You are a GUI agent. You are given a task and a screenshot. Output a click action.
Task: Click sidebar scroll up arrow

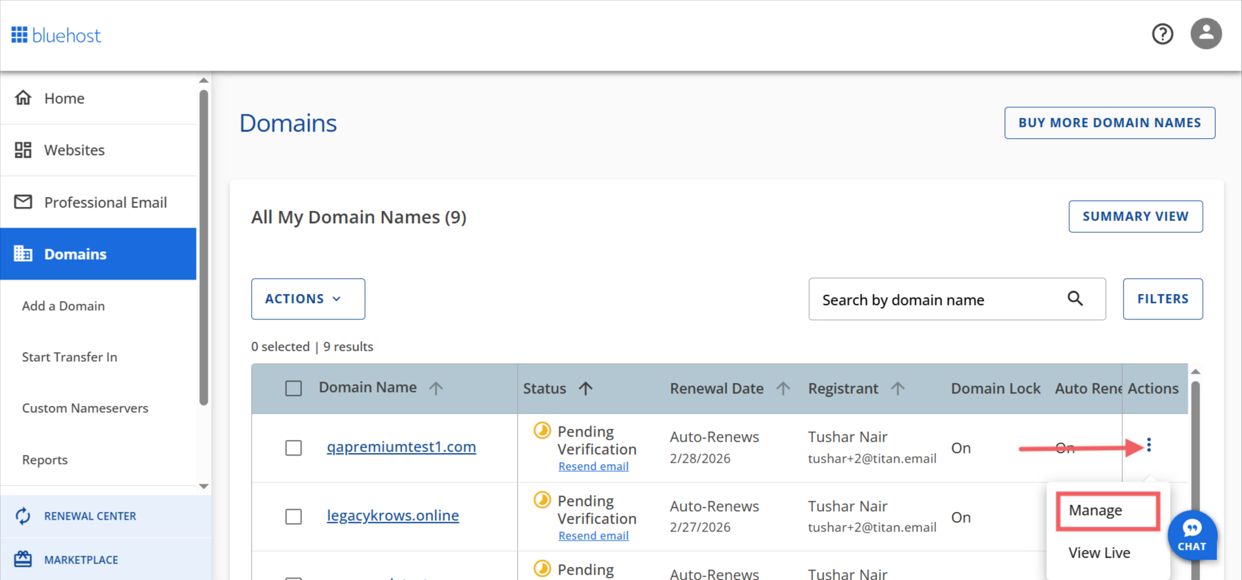(204, 81)
